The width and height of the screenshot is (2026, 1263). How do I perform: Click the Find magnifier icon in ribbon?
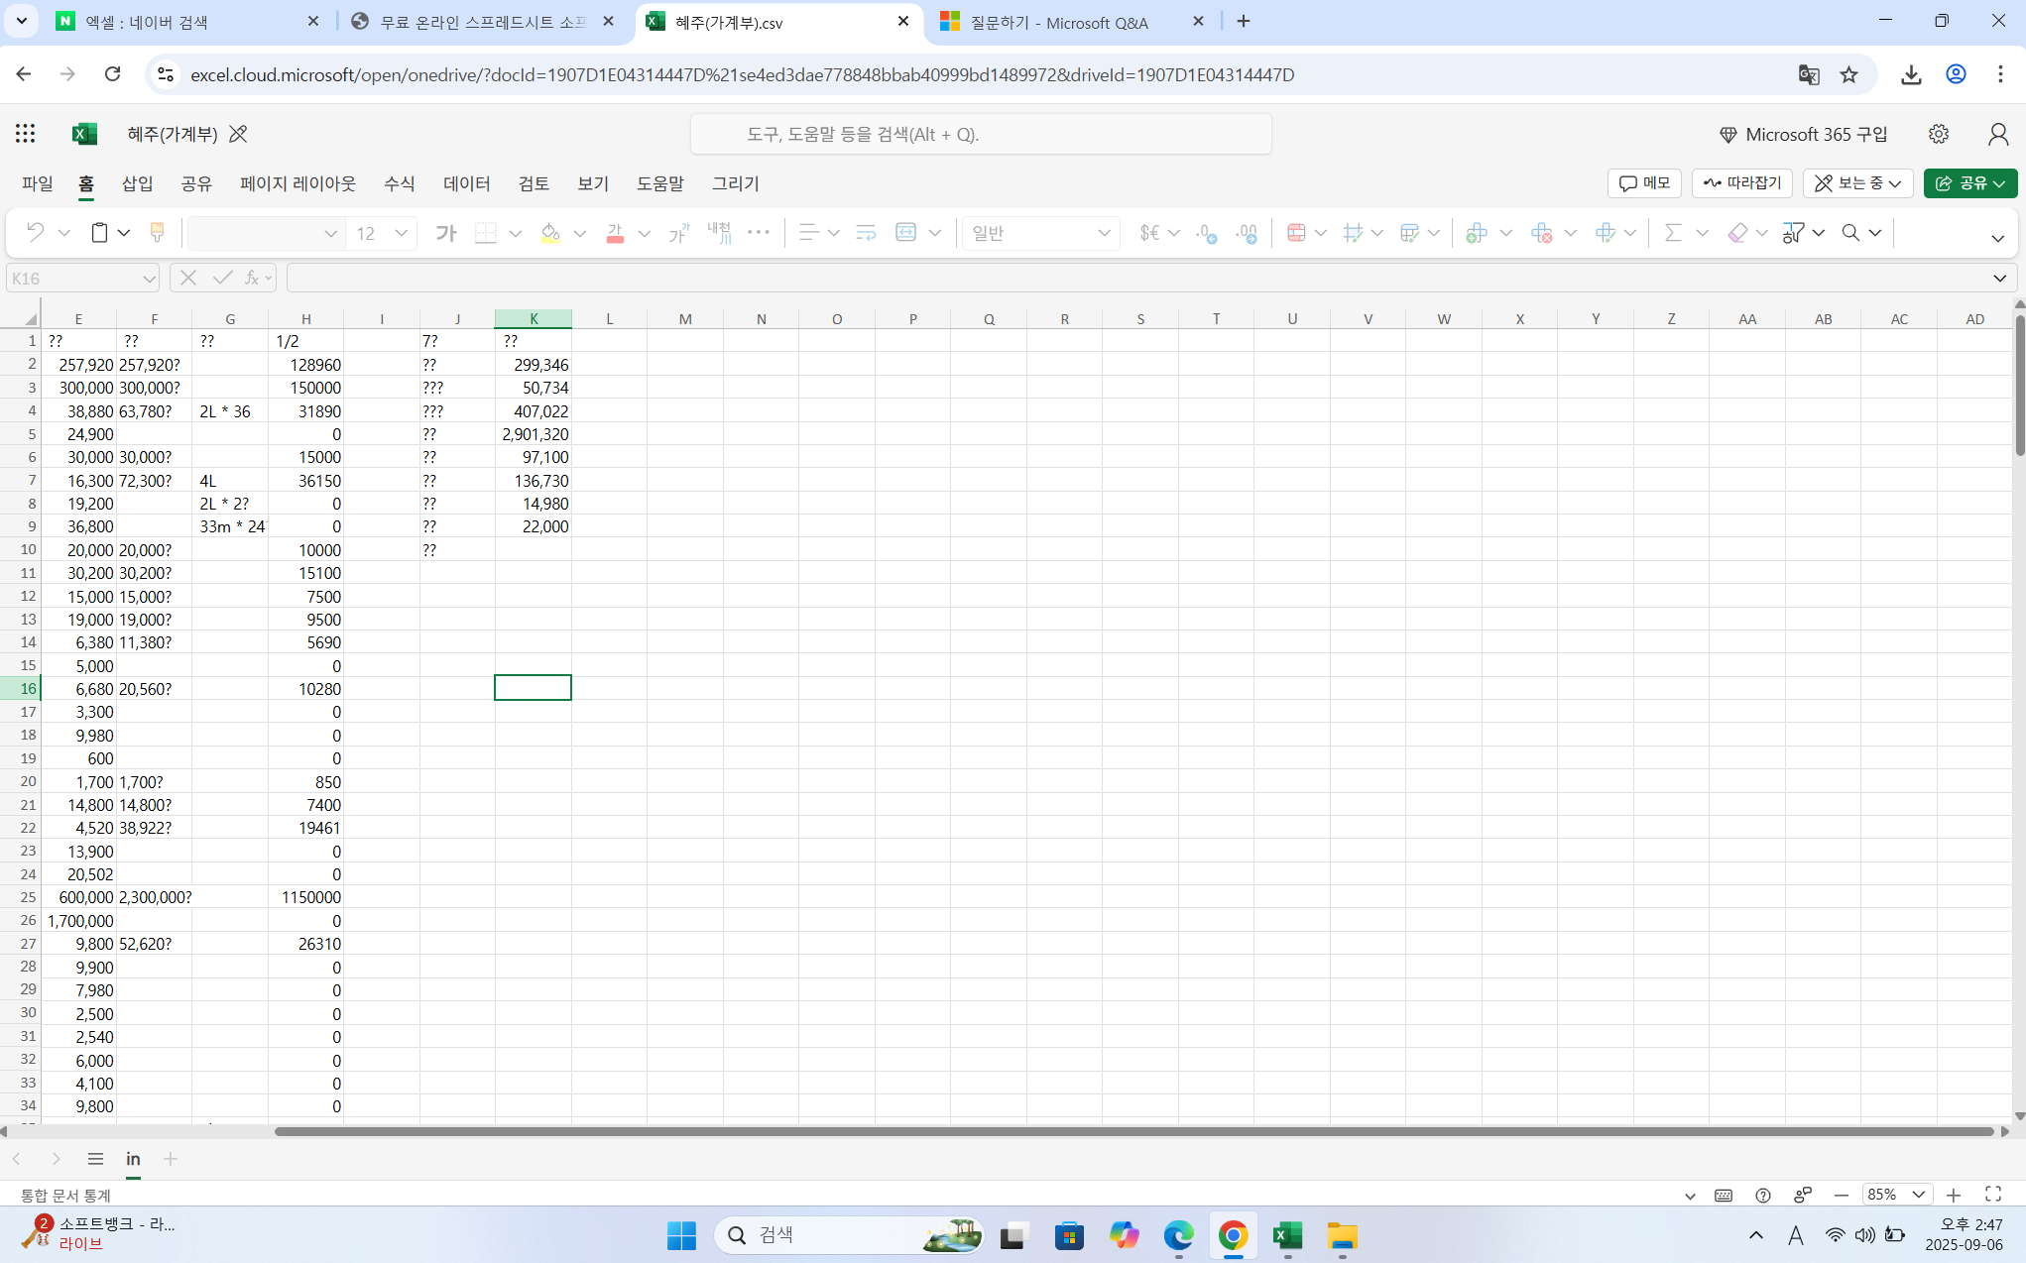pos(1850,233)
